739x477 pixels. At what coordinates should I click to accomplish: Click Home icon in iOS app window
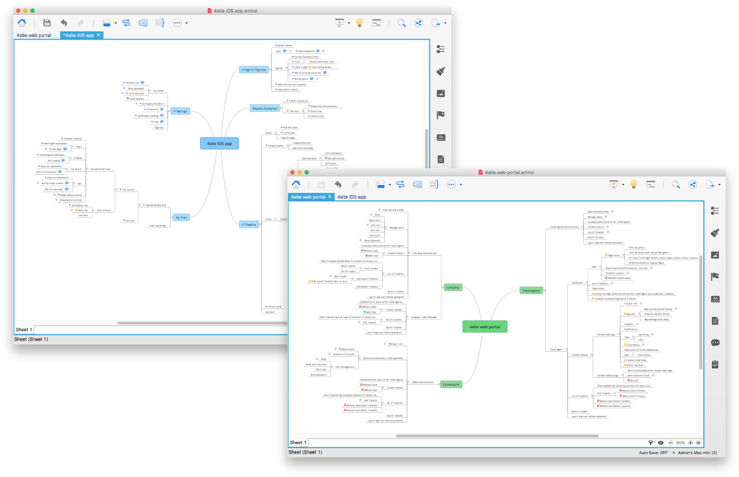point(22,23)
